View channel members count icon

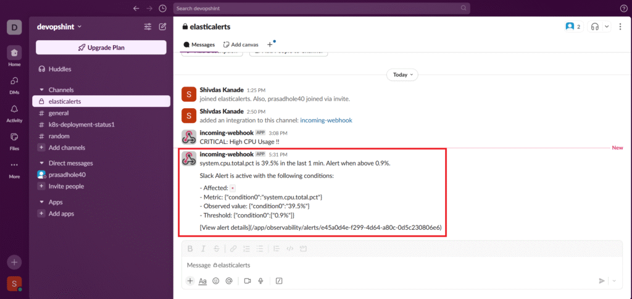[x=573, y=27]
